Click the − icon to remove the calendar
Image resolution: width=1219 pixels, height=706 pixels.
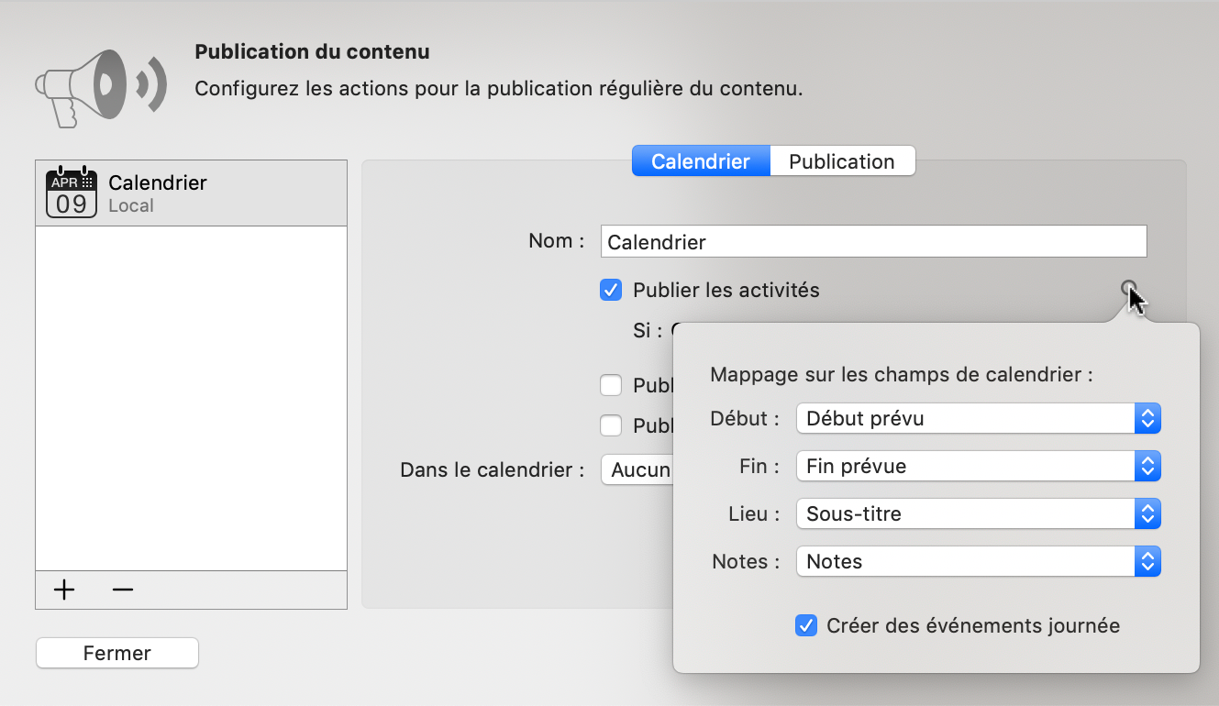tap(122, 590)
